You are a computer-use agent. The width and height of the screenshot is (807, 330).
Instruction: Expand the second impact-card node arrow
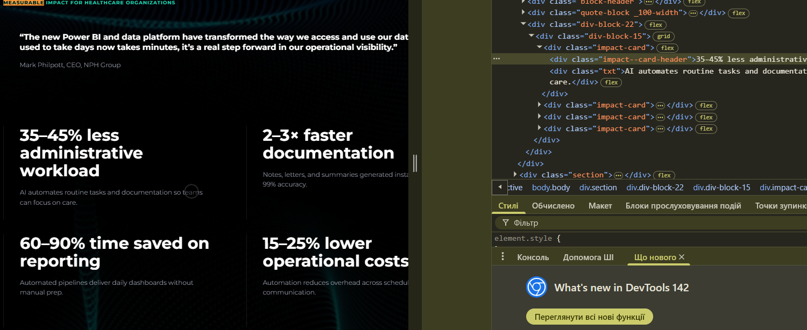[x=540, y=105]
